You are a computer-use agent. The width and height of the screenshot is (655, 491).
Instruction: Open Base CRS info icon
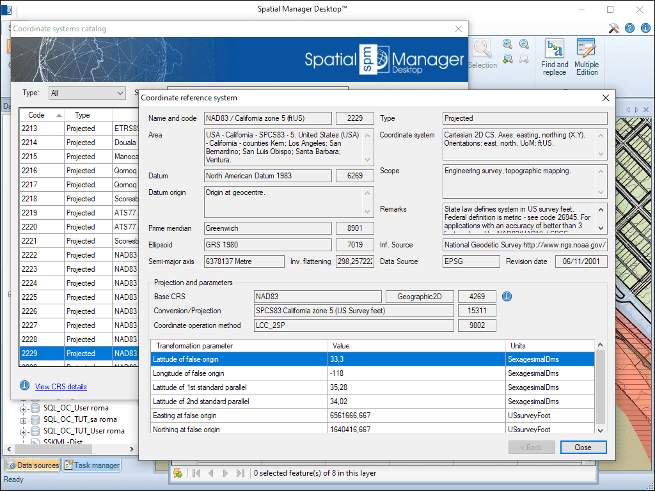[507, 297]
